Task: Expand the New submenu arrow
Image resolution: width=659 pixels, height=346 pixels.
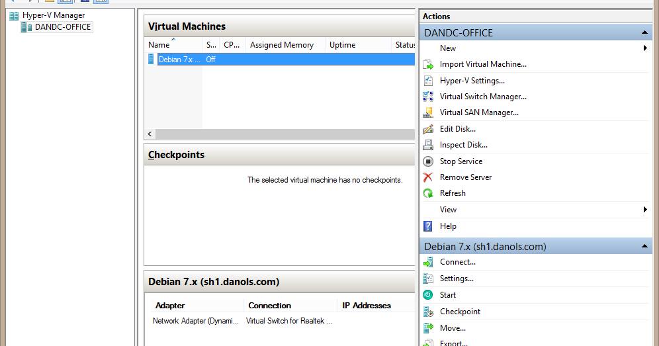Action: (x=645, y=48)
